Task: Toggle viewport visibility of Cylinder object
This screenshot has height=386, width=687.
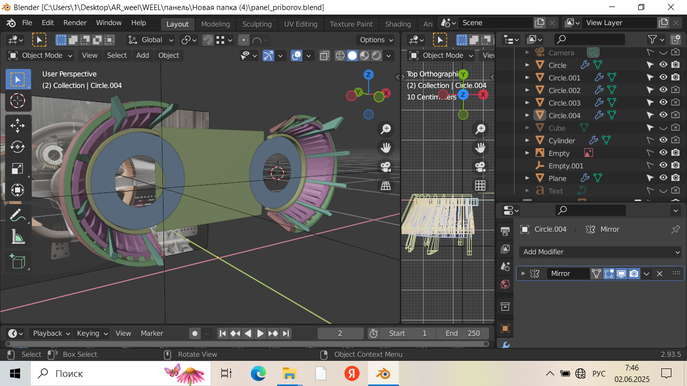Action: (663, 141)
